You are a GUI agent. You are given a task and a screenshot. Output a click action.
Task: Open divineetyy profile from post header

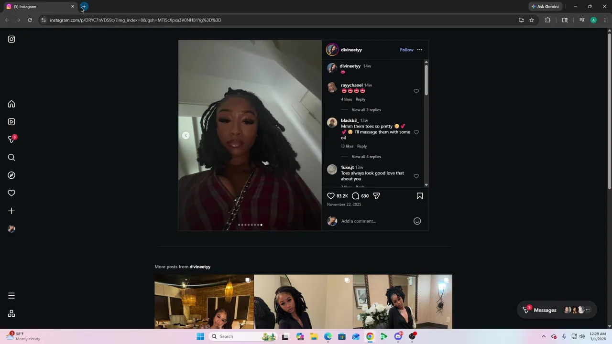(x=351, y=50)
